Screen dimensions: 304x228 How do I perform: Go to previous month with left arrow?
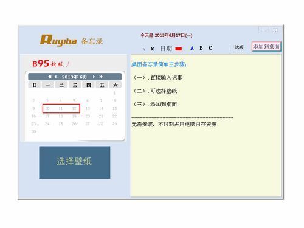tap(55, 77)
